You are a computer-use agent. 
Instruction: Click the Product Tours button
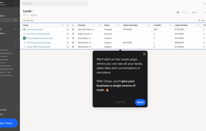[x=9, y=123]
